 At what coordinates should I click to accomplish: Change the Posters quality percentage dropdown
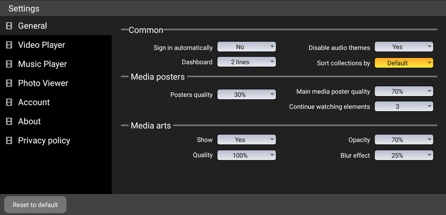tap(247, 94)
